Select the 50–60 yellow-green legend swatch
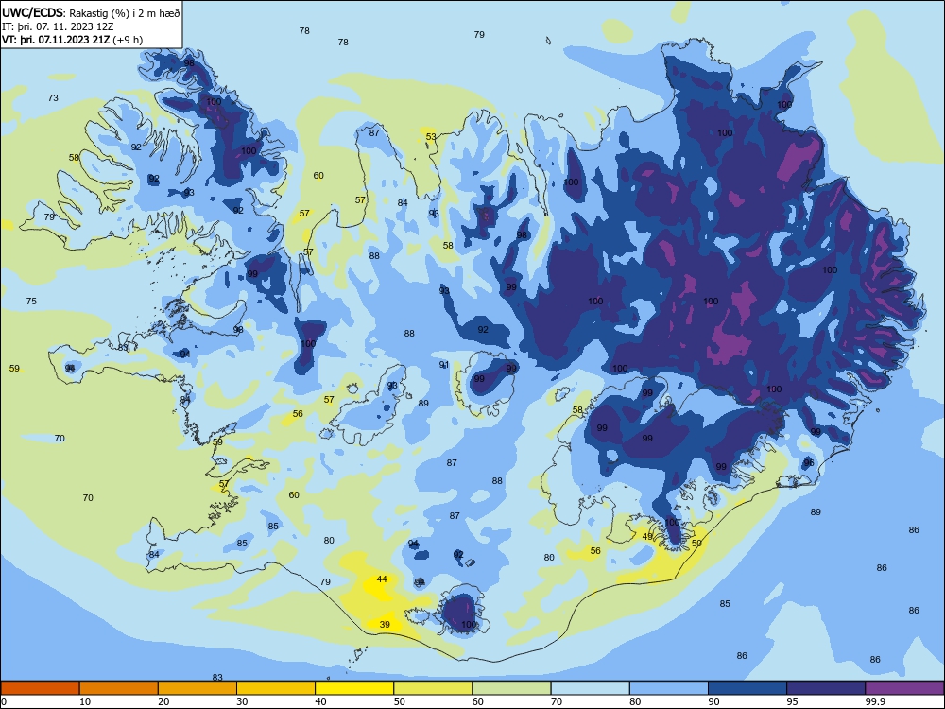This screenshot has height=709, width=945. [x=433, y=688]
